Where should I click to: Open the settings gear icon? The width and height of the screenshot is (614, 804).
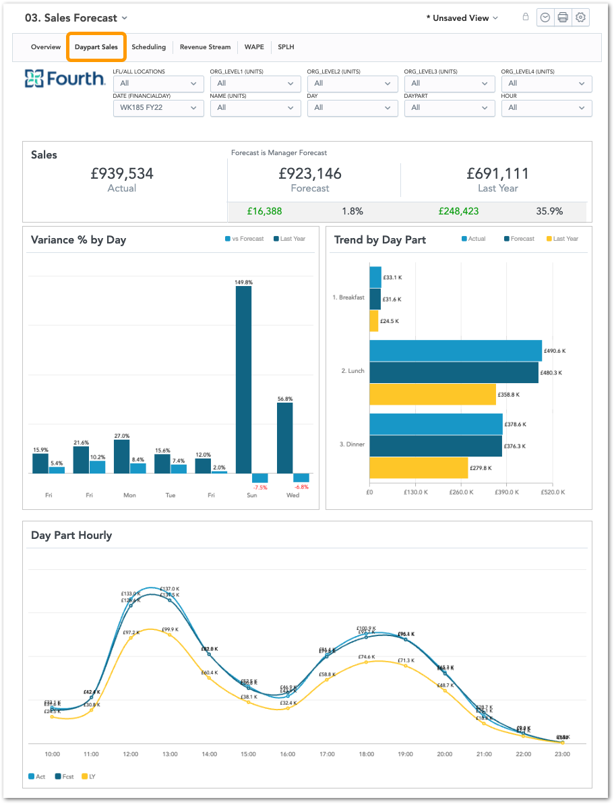580,18
